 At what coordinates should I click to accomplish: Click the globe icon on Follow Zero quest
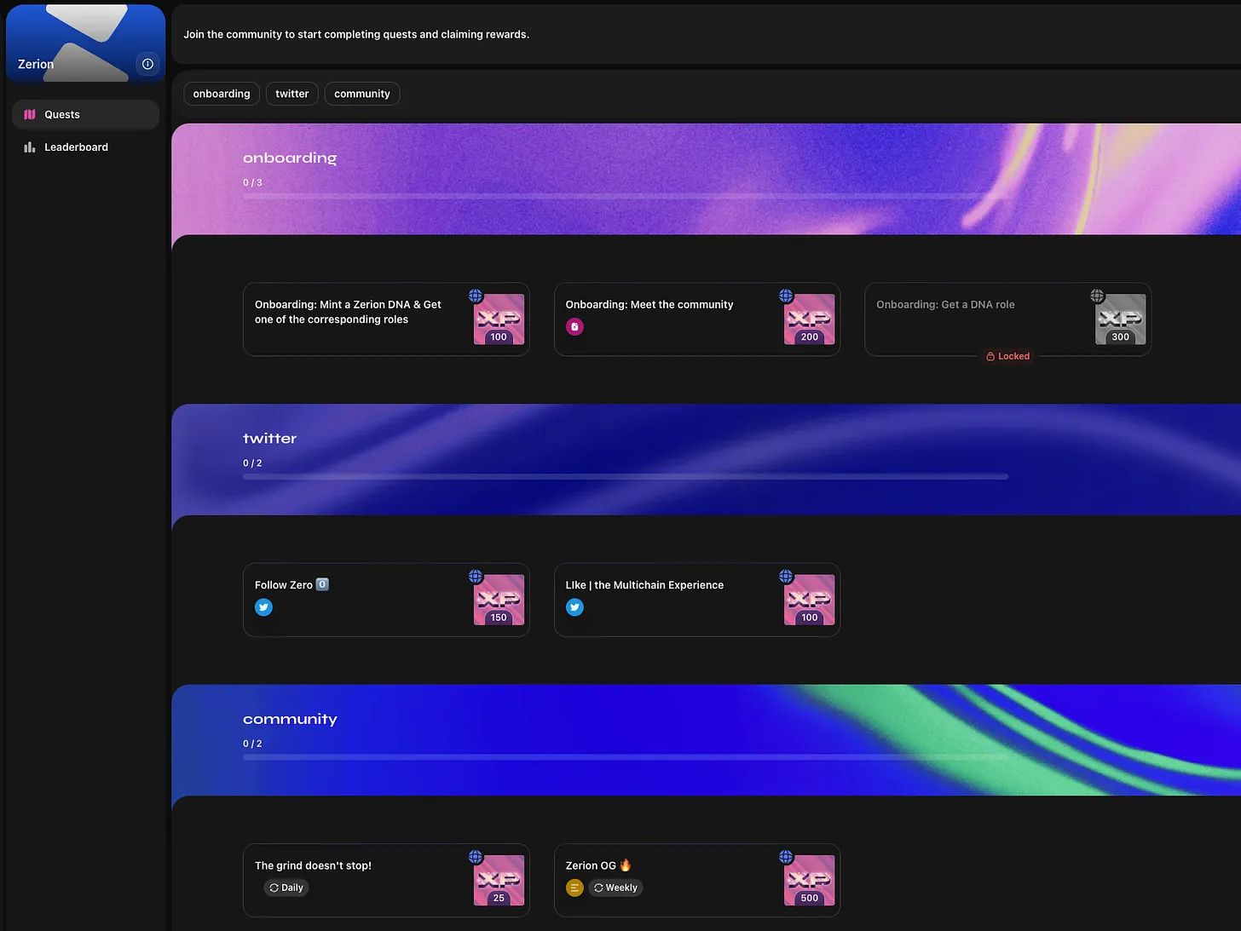pyautogui.click(x=476, y=577)
